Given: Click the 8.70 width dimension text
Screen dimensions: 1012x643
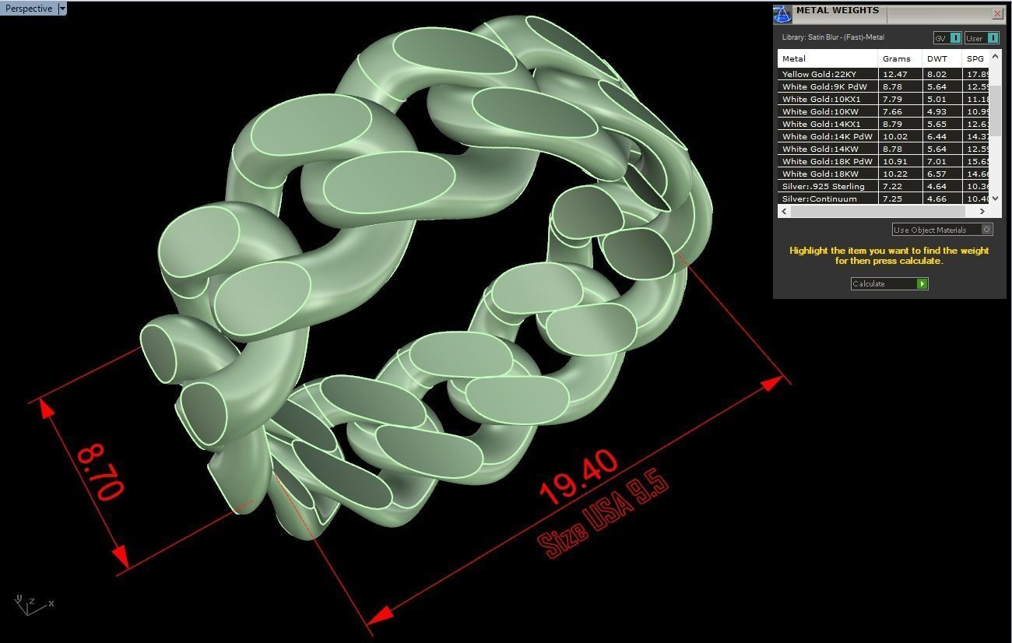Looking at the screenshot, I should (x=100, y=473).
